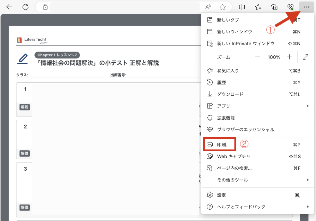
Task: Open the collections toolbar icon
Action: (274, 7)
